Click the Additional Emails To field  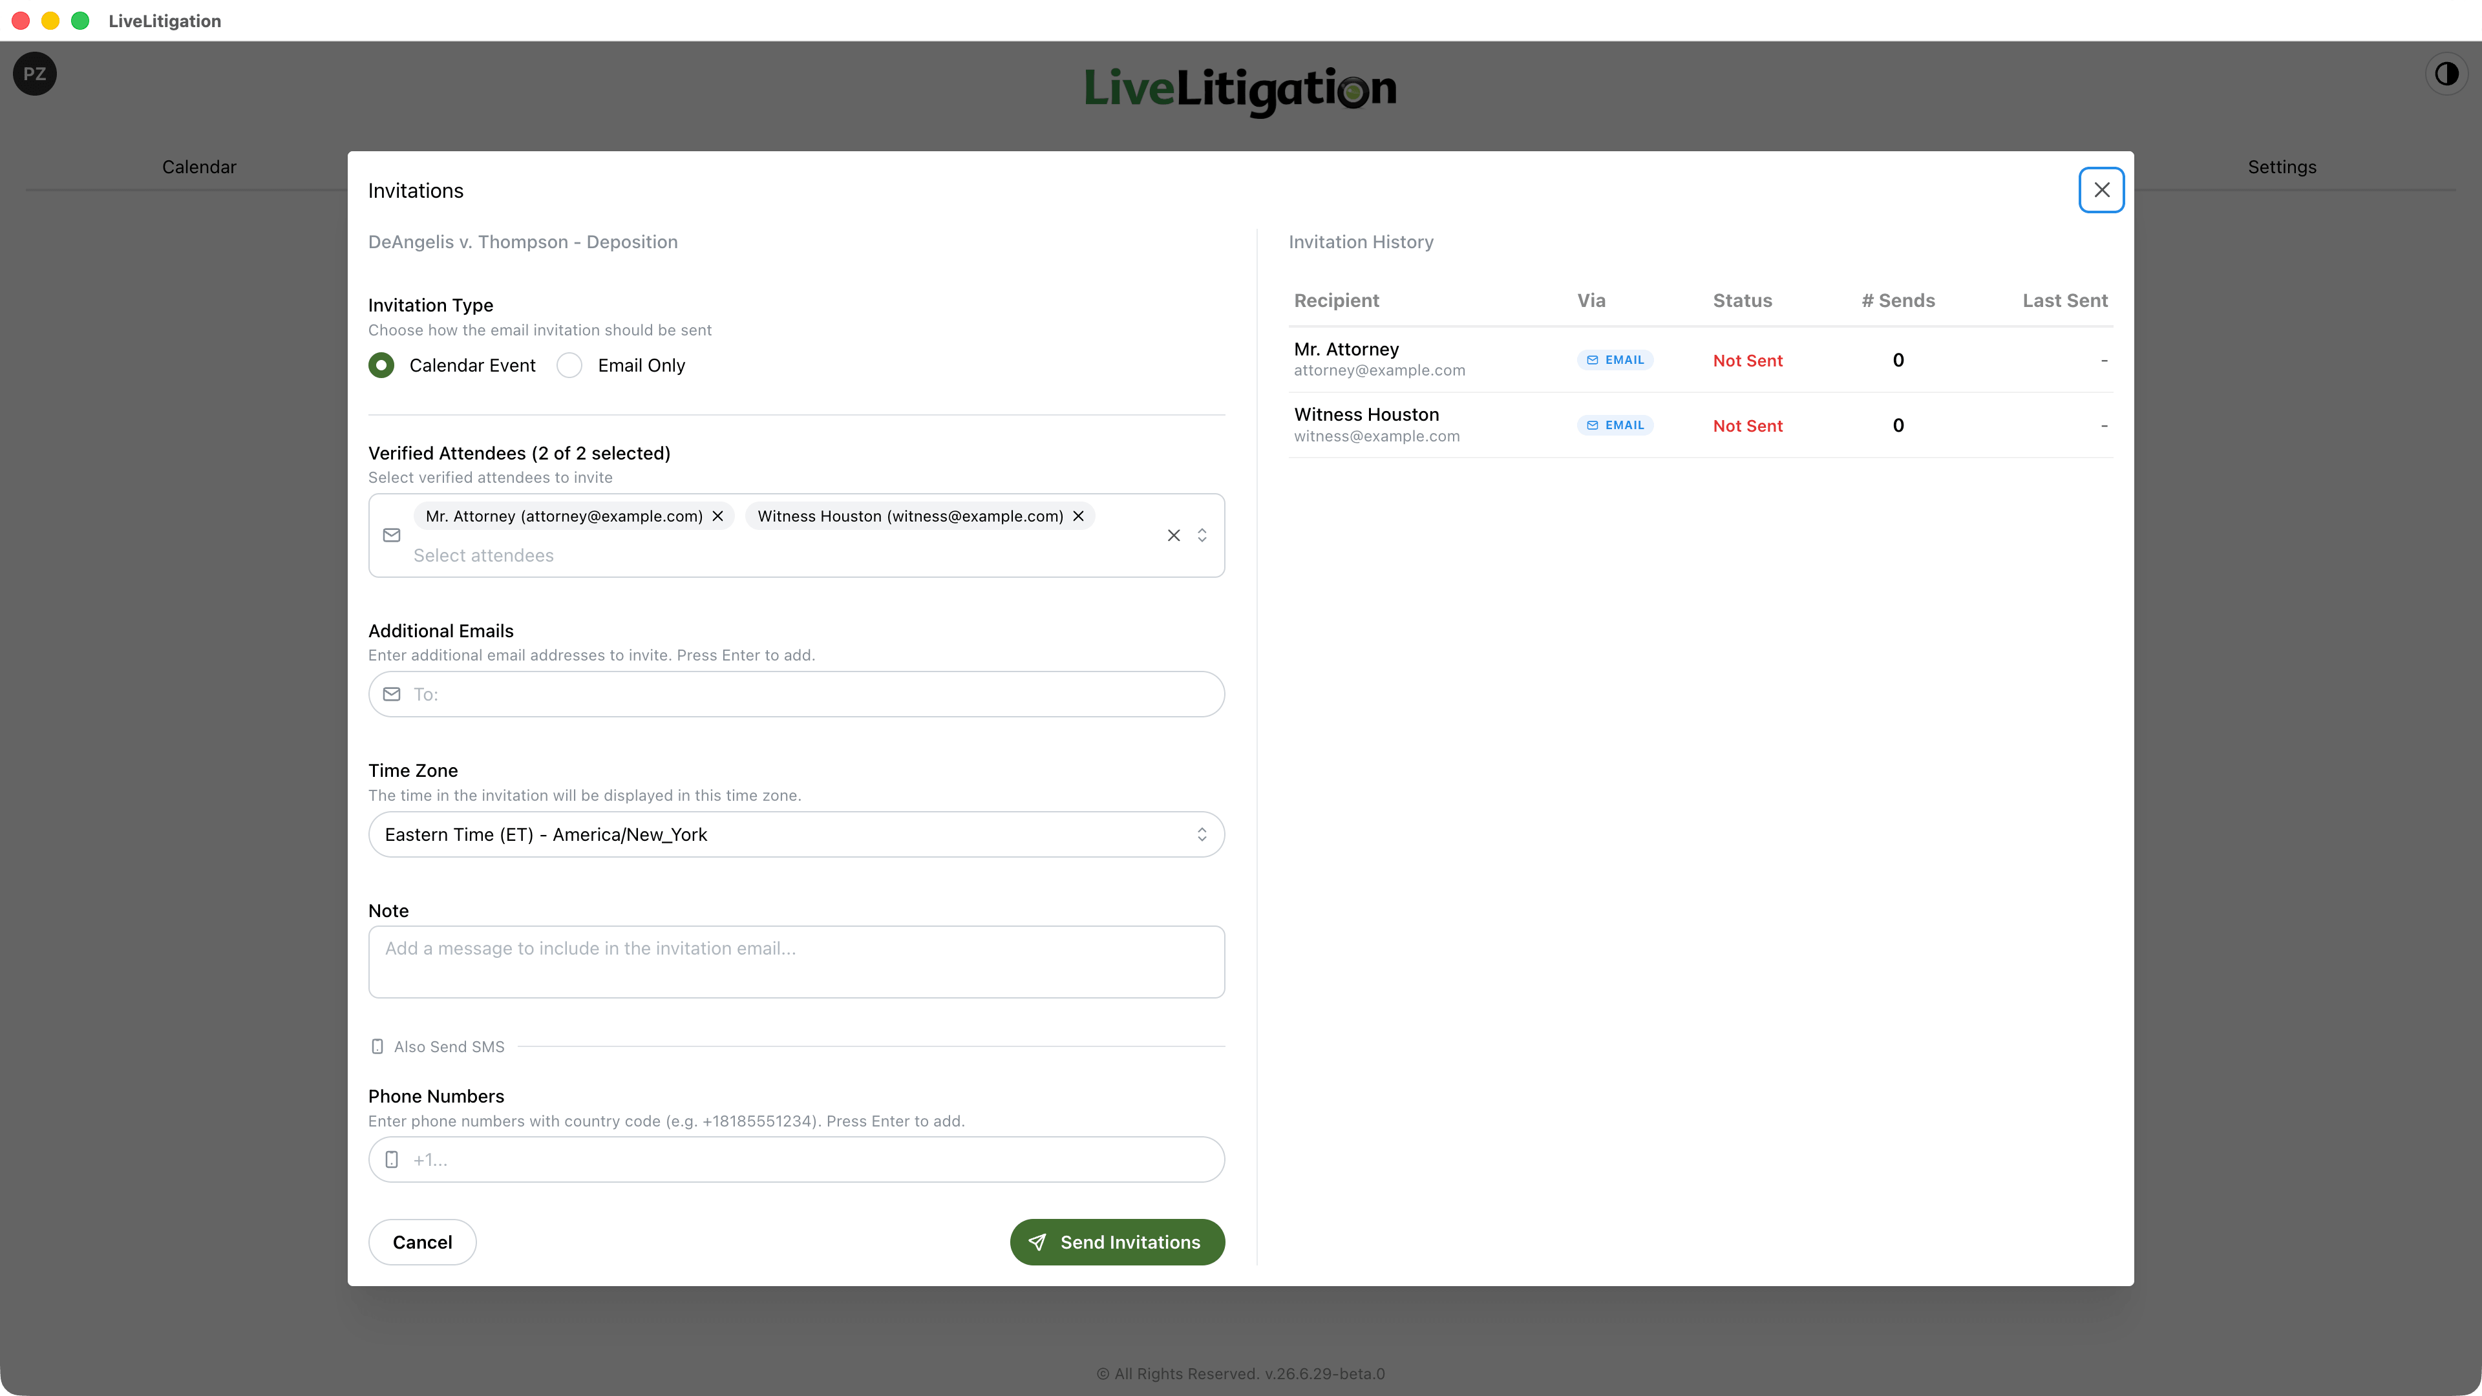point(796,695)
